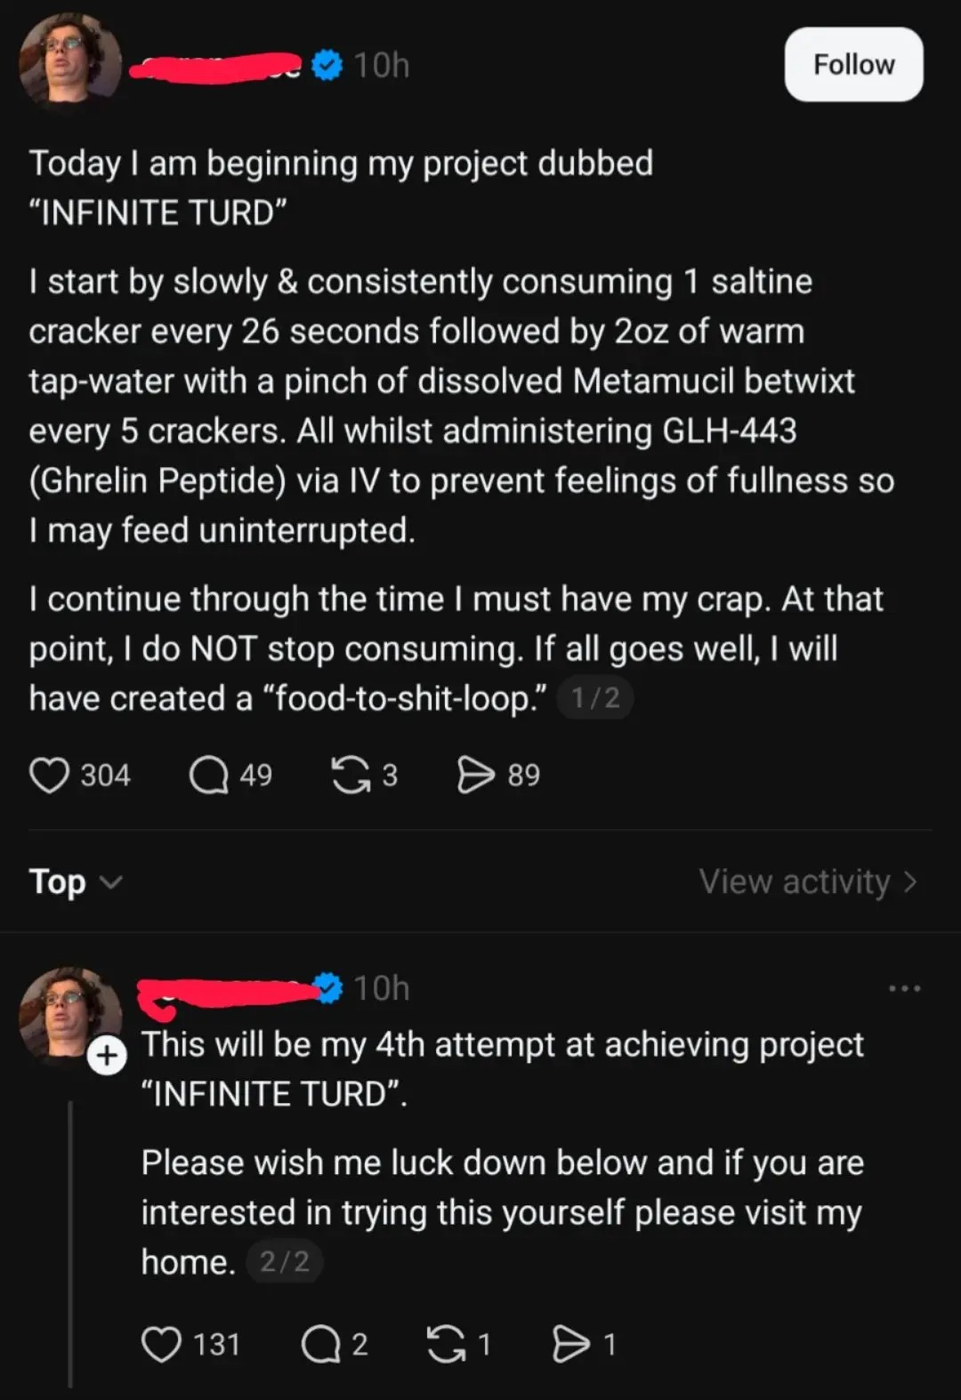
Task: Click the 2/2 thread counter badge
Action: [284, 1261]
